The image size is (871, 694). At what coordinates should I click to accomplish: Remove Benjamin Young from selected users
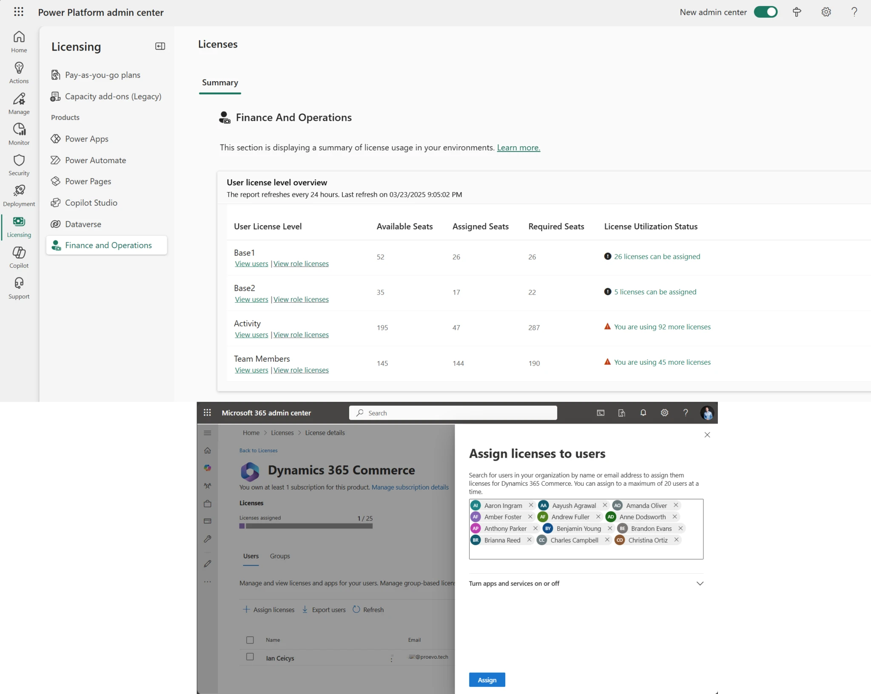(x=610, y=528)
